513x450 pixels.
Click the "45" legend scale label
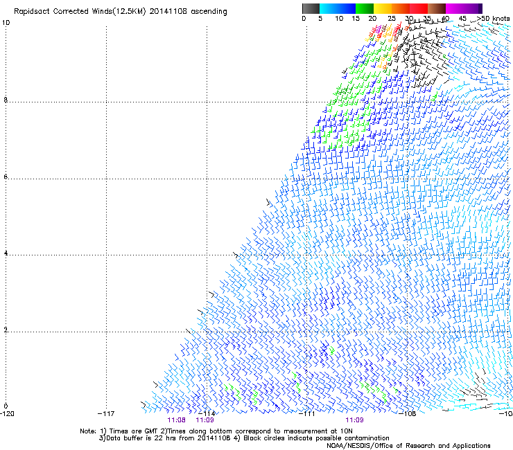point(462,19)
